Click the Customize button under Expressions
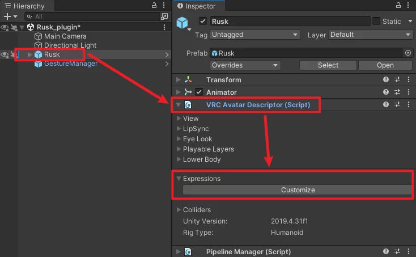The width and height of the screenshot is (416, 257). 298,190
